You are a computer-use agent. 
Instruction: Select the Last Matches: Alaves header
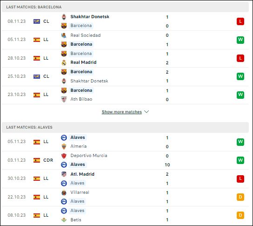(125, 127)
